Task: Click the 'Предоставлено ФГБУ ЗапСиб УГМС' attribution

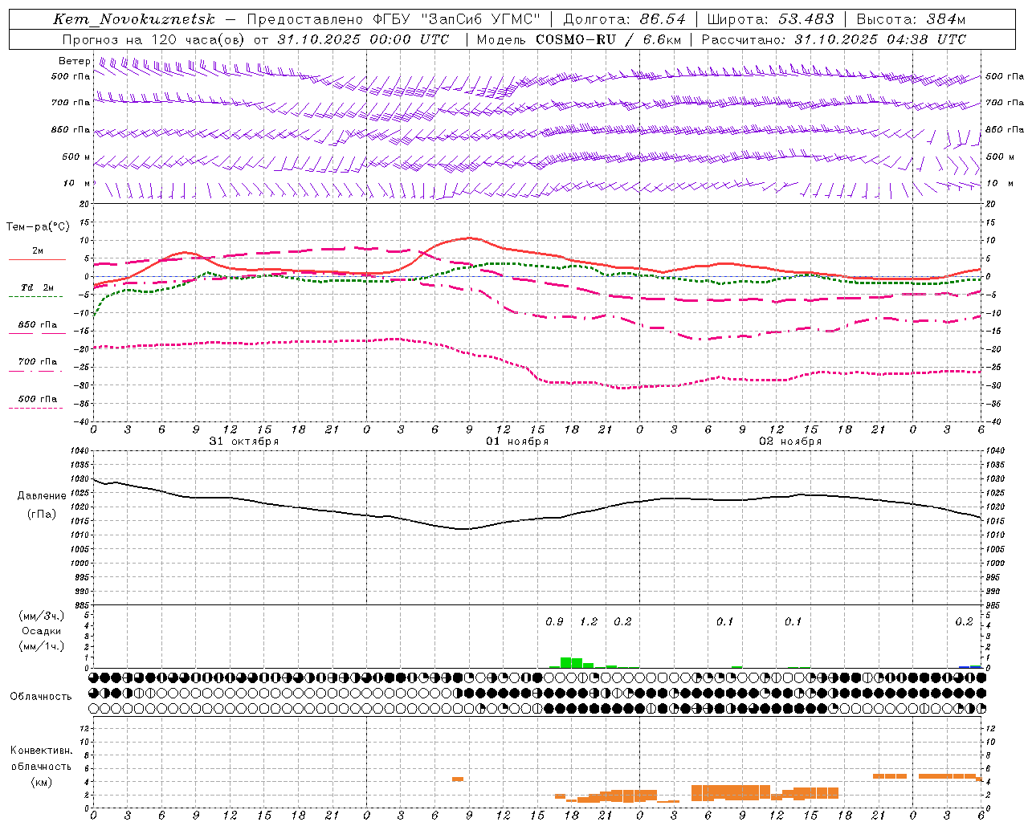Action: pyautogui.click(x=394, y=19)
